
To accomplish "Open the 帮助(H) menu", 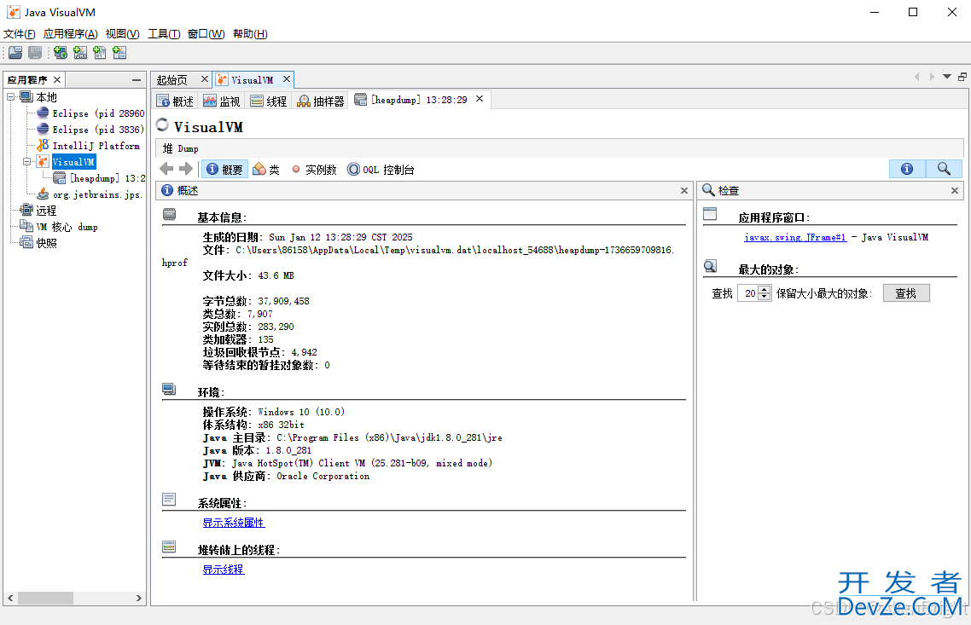I will [250, 33].
